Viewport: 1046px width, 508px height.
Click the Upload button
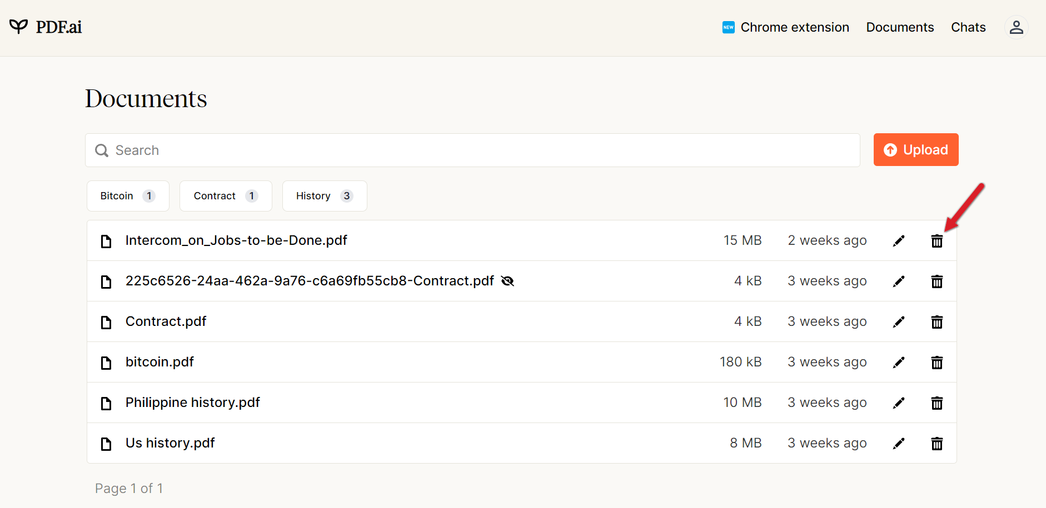pyautogui.click(x=915, y=150)
